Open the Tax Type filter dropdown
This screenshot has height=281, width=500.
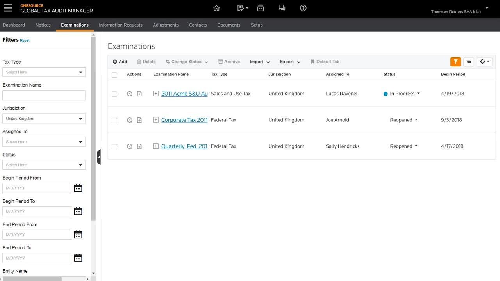coord(44,72)
